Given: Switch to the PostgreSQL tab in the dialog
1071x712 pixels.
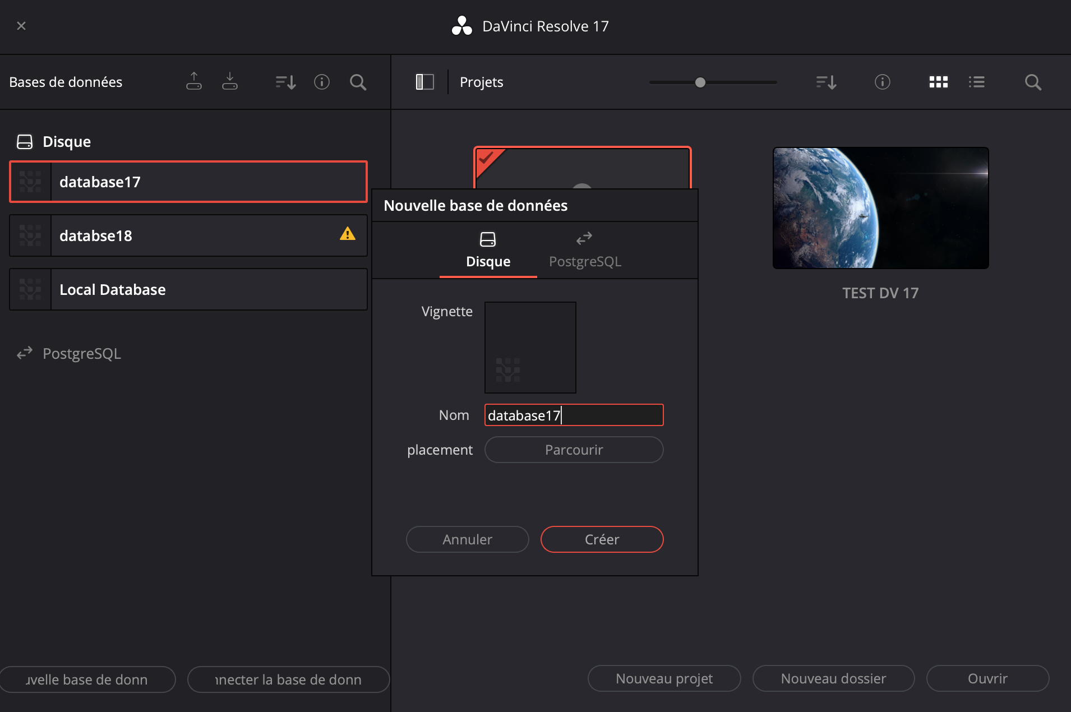Looking at the screenshot, I should pyautogui.click(x=584, y=249).
